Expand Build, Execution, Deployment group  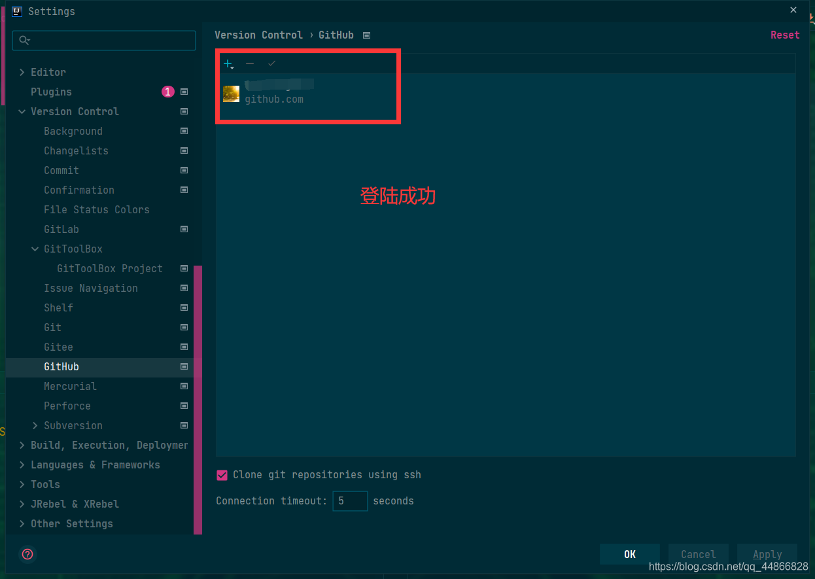[x=22, y=446]
